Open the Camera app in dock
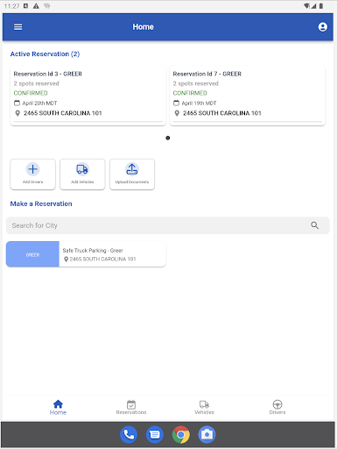This screenshot has height=449, width=337. tap(207, 435)
